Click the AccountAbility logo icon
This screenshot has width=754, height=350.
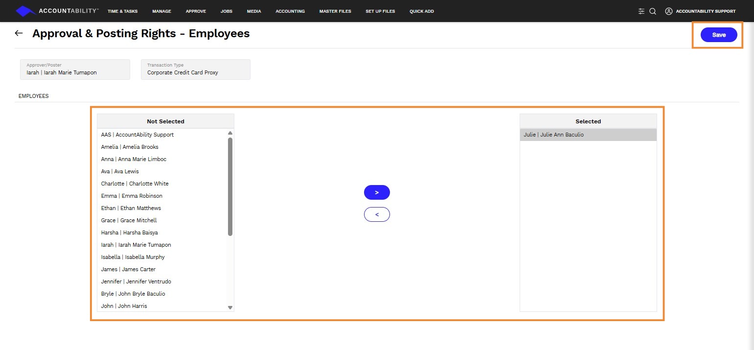26,11
